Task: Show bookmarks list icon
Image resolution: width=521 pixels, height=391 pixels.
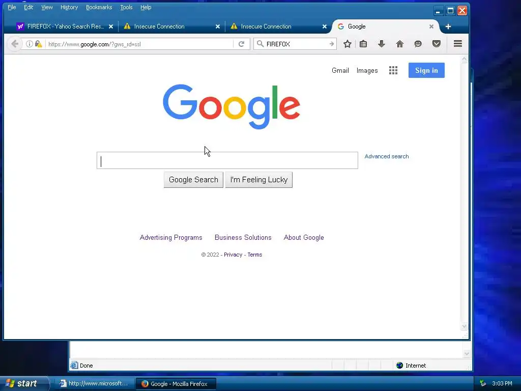Action: [363, 44]
